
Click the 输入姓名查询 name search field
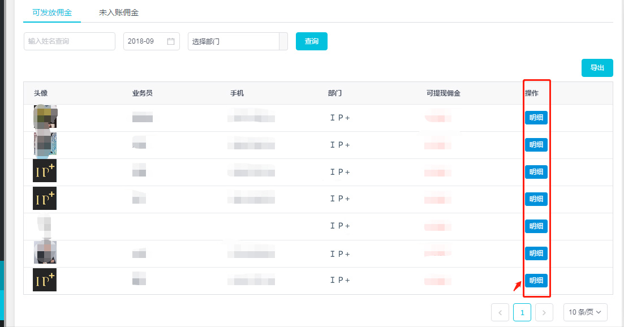70,41
